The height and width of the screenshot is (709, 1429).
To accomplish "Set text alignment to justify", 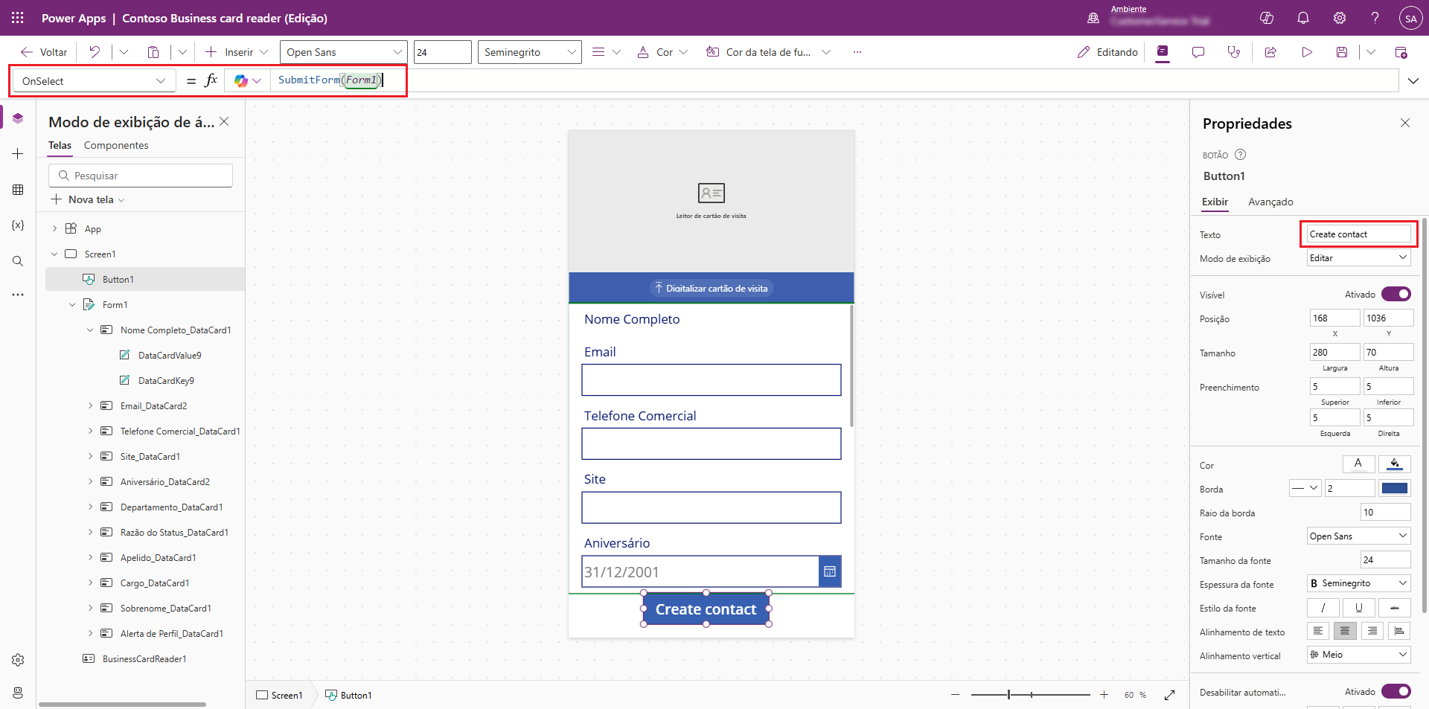I will pyautogui.click(x=1399, y=631).
